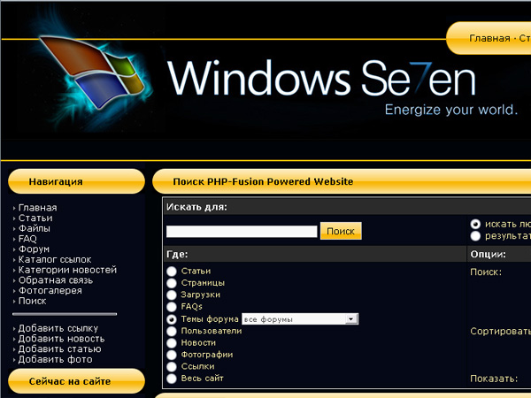Open Статьи in the navigation sidebar
The image size is (531, 398).
pos(35,218)
